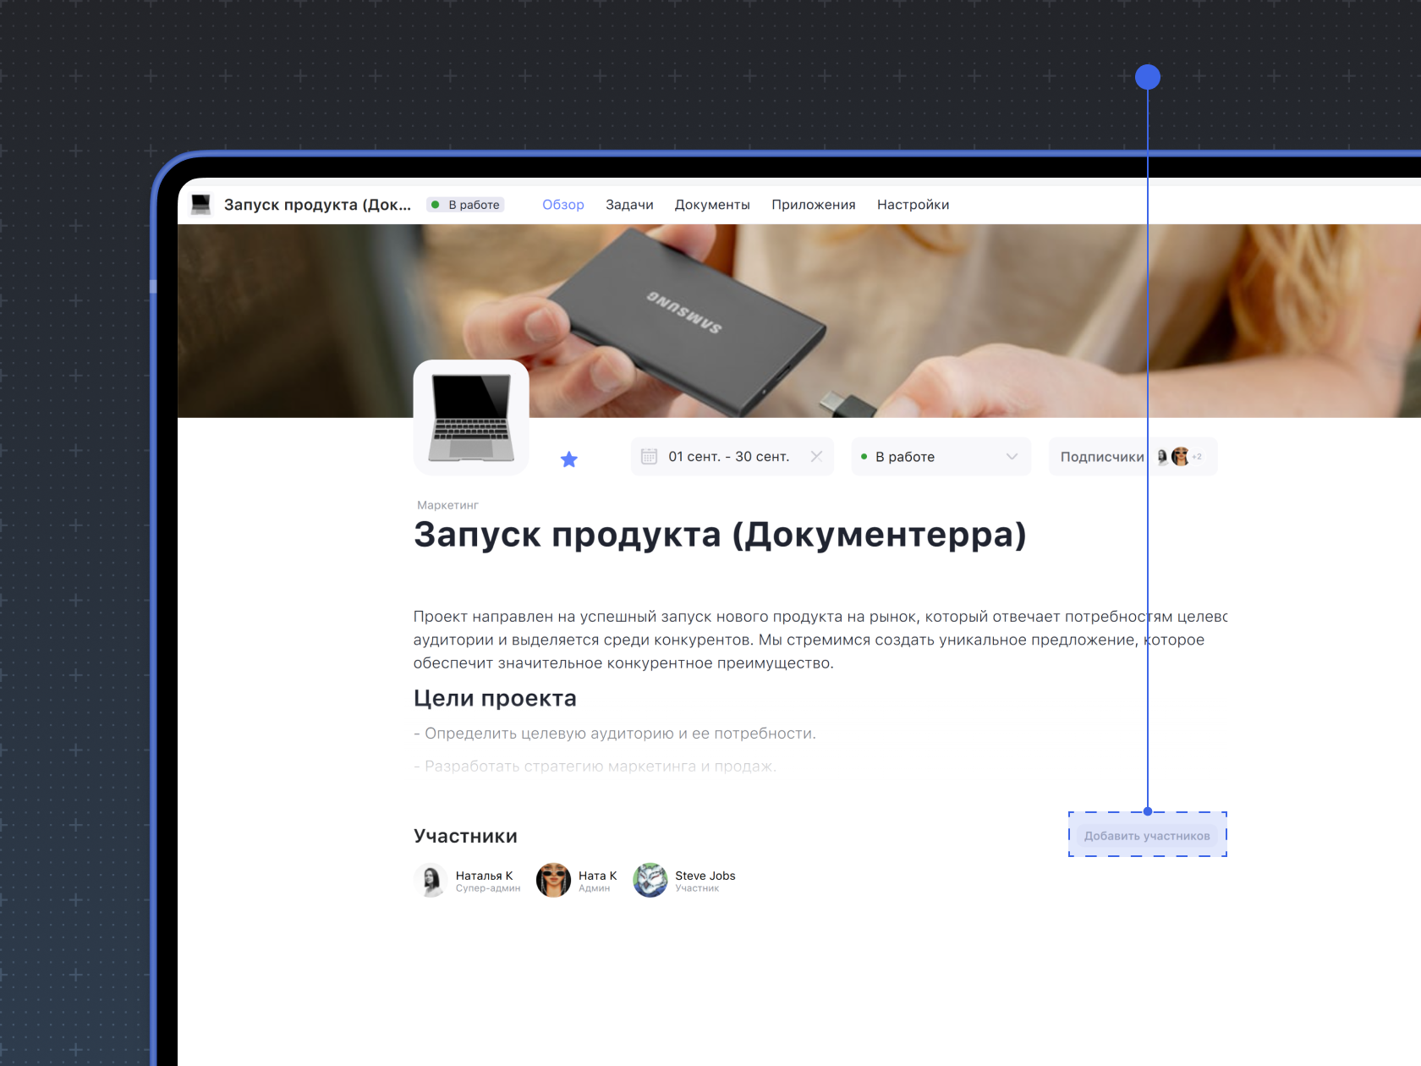The width and height of the screenshot is (1421, 1066).
Task: Open the Приложения tab
Action: 813,205
